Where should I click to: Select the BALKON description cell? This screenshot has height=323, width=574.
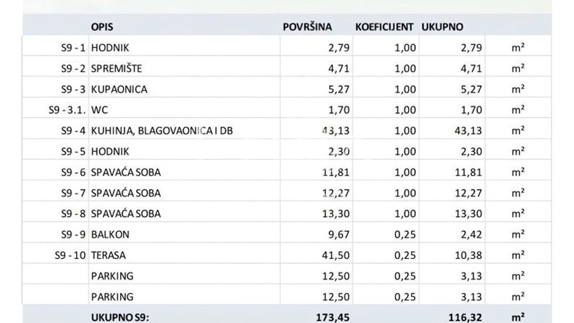point(110,234)
